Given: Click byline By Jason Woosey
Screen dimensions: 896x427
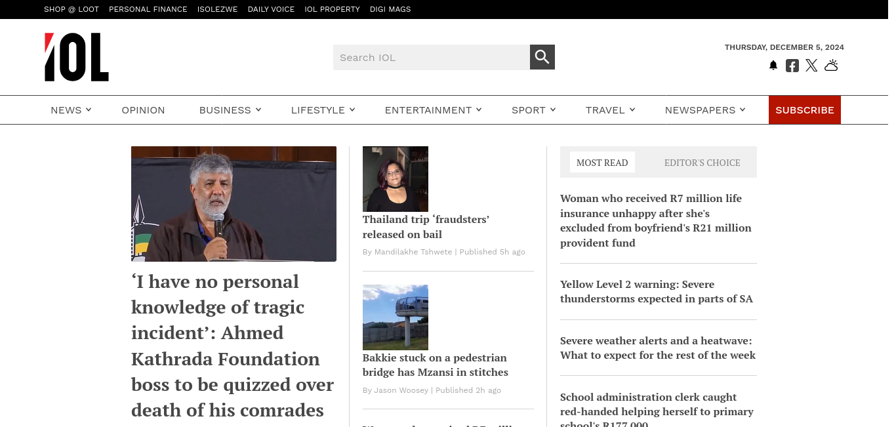Looking at the screenshot, I should (396, 390).
